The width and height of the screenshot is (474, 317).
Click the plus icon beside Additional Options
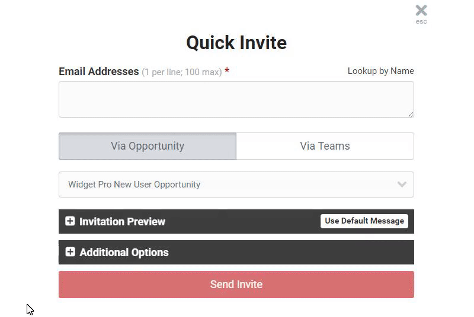tap(70, 252)
